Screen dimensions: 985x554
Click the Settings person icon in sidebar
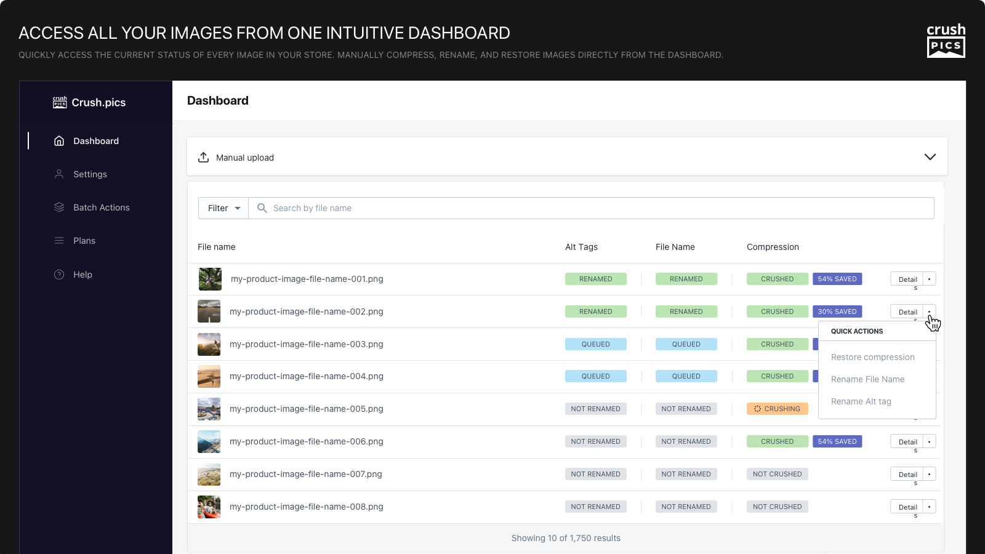click(59, 174)
